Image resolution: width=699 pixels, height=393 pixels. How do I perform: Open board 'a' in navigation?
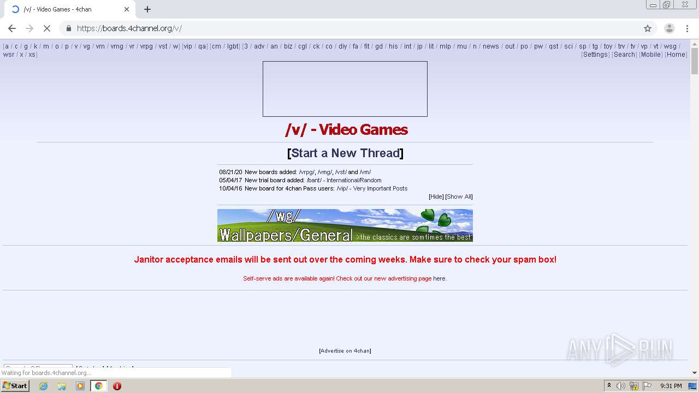(x=7, y=46)
